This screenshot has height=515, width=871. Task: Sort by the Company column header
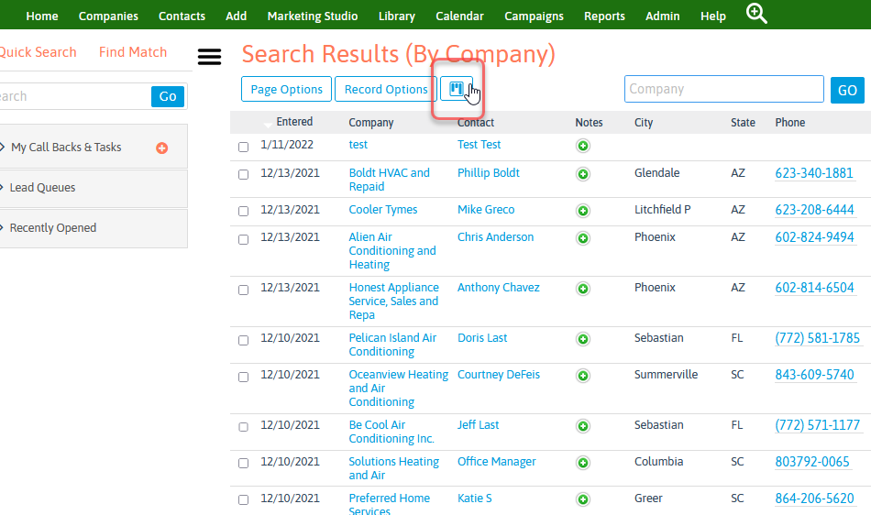(x=371, y=123)
